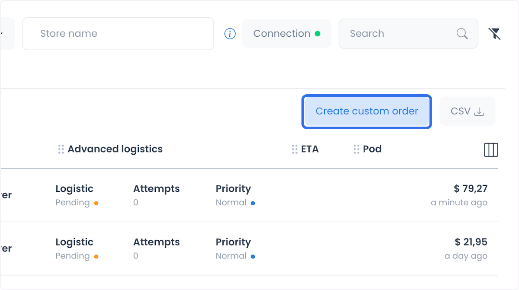Open the $ 79,27 order row

point(249,195)
